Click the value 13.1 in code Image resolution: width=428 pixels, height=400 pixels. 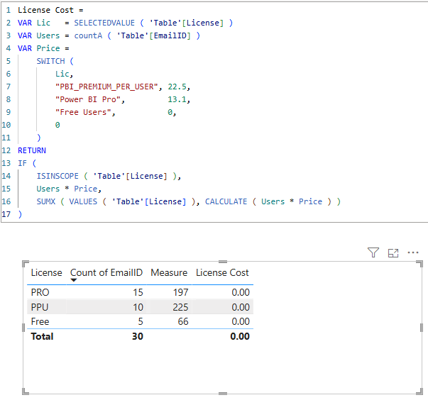(x=177, y=99)
